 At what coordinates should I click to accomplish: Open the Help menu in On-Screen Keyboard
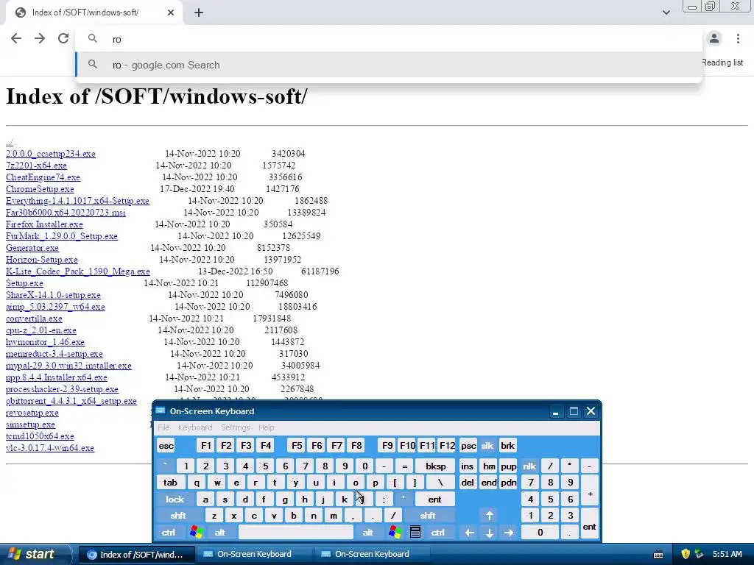pos(266,427)
